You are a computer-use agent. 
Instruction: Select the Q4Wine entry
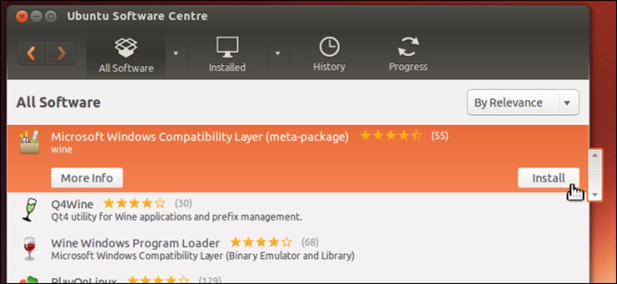pos(298,209)
